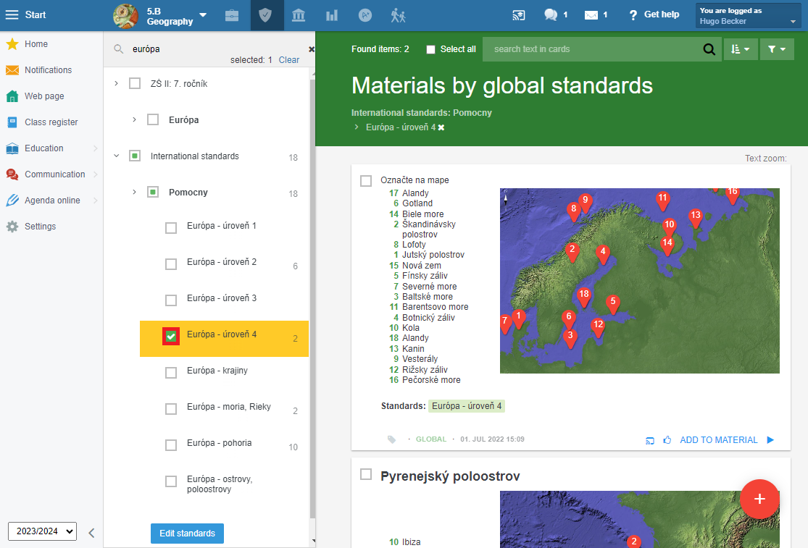Viewport: 808px width, 548px height.
Task: Check Európa - úroveň 1 checkbox
Action: tap(171, 228)
